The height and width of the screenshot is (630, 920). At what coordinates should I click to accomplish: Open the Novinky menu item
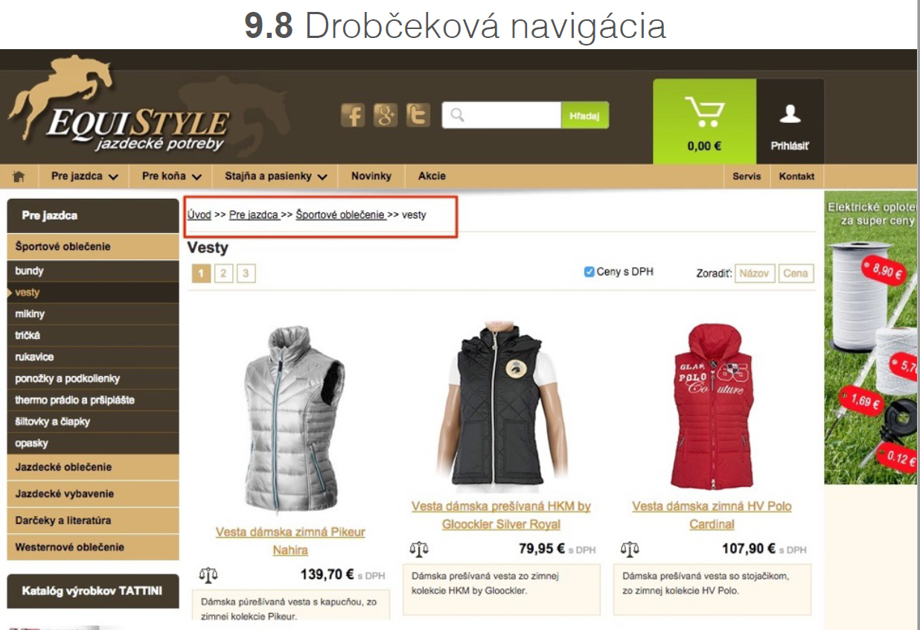pos(371,176)
